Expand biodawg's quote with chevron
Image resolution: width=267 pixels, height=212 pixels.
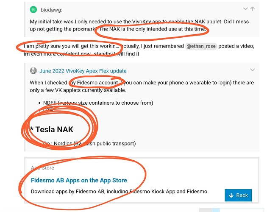pyautogui.click(x=245, y=8)
